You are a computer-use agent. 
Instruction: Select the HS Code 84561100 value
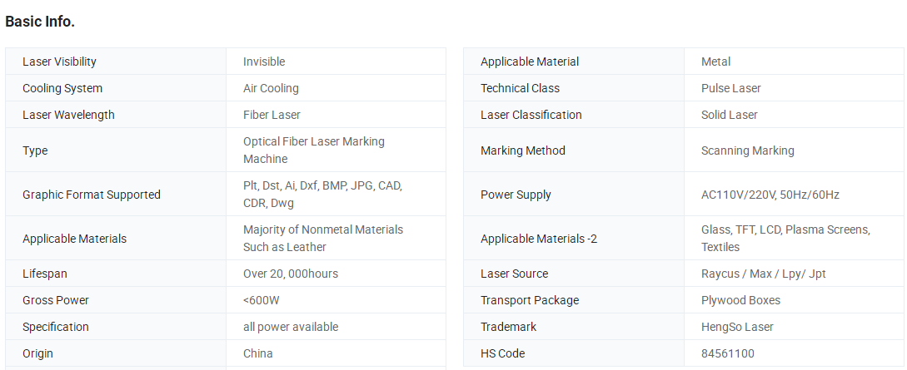727,353
